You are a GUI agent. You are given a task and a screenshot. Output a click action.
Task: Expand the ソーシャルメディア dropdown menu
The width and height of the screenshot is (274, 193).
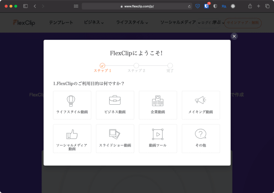click(180, 22)
